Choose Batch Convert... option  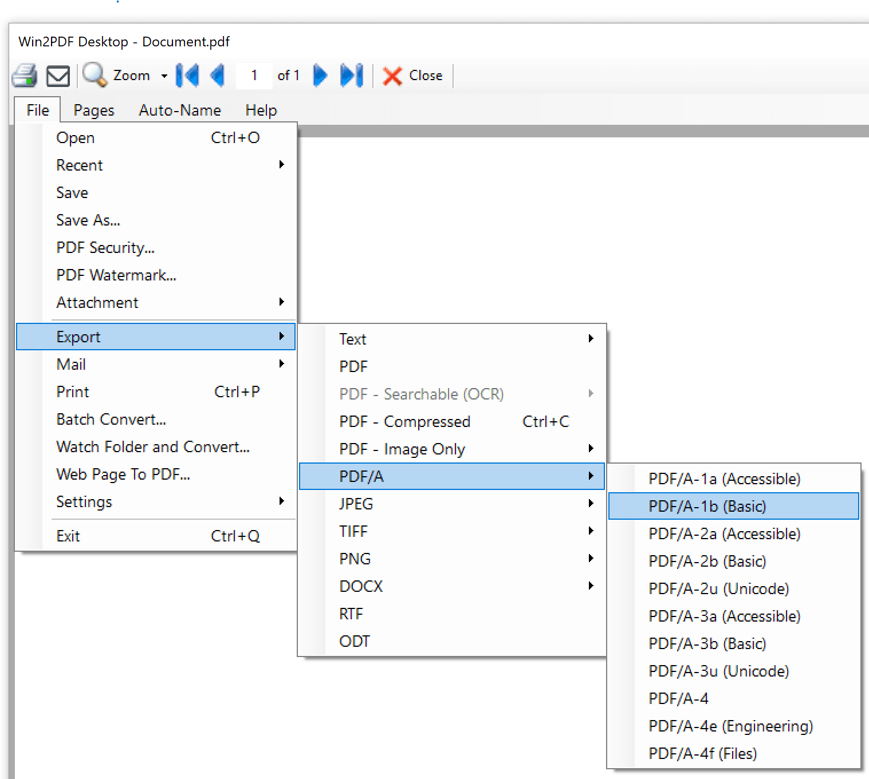tap(156, 419)
